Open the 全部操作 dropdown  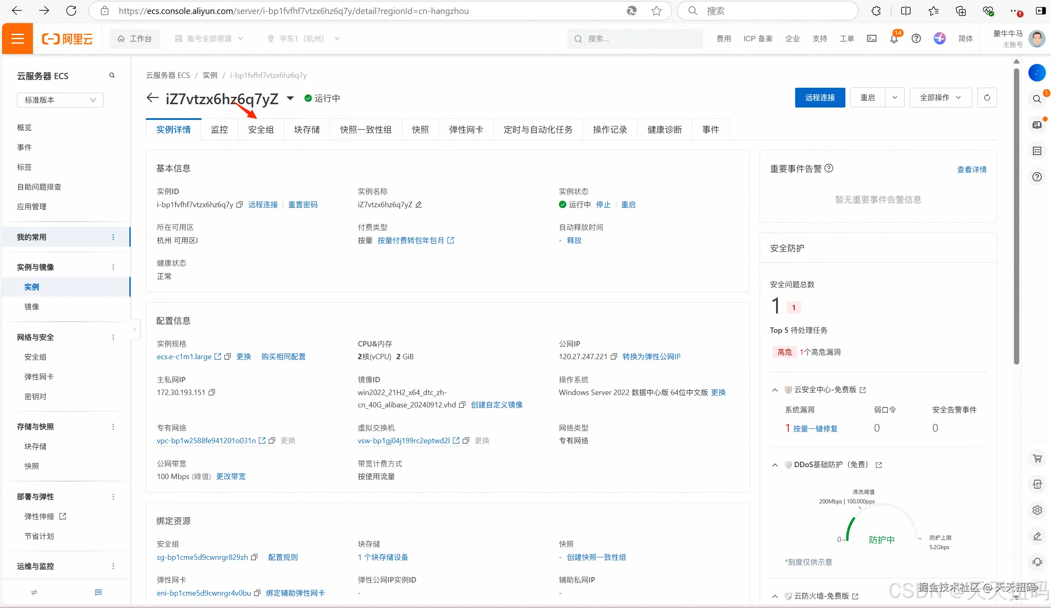940,98
